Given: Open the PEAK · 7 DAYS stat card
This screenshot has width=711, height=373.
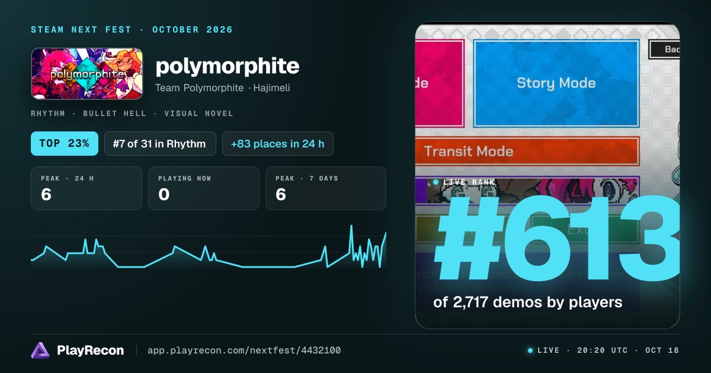Looking at the screenshot, I should click(x=326, y=188).
